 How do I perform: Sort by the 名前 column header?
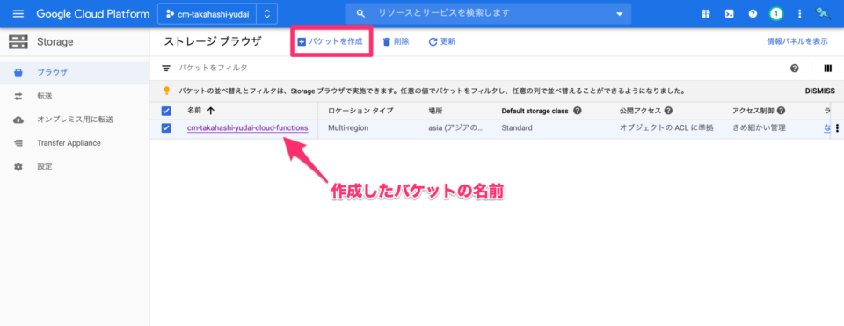pyautogui.click(x=194, y=111)
